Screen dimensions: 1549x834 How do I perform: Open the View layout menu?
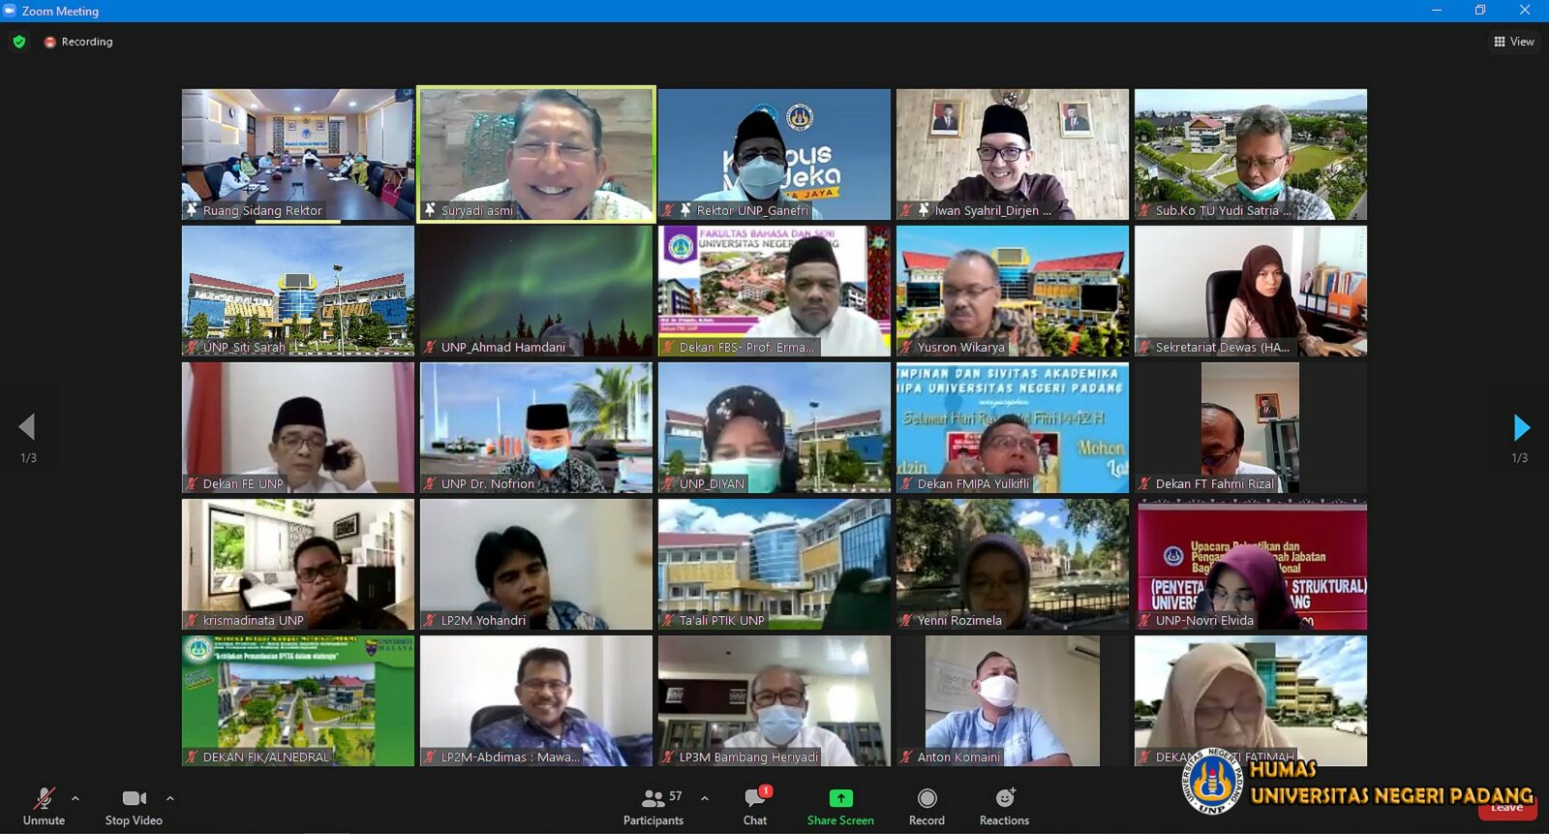click(x=1514, y=42)
